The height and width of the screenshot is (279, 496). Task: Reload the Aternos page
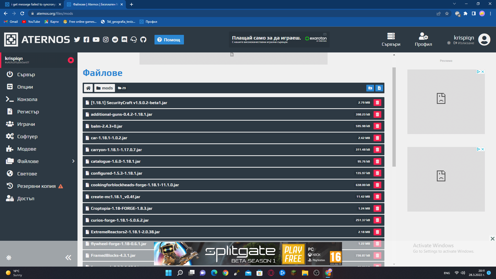click(x=22, y=13)
